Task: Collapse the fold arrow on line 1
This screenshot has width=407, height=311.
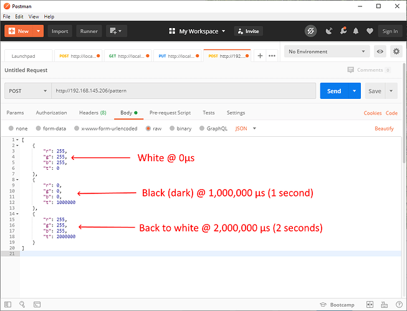Action: tap(17, 139)
